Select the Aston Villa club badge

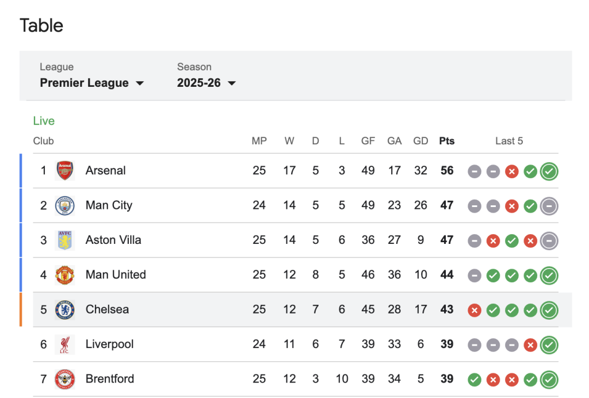coord(65,240)
